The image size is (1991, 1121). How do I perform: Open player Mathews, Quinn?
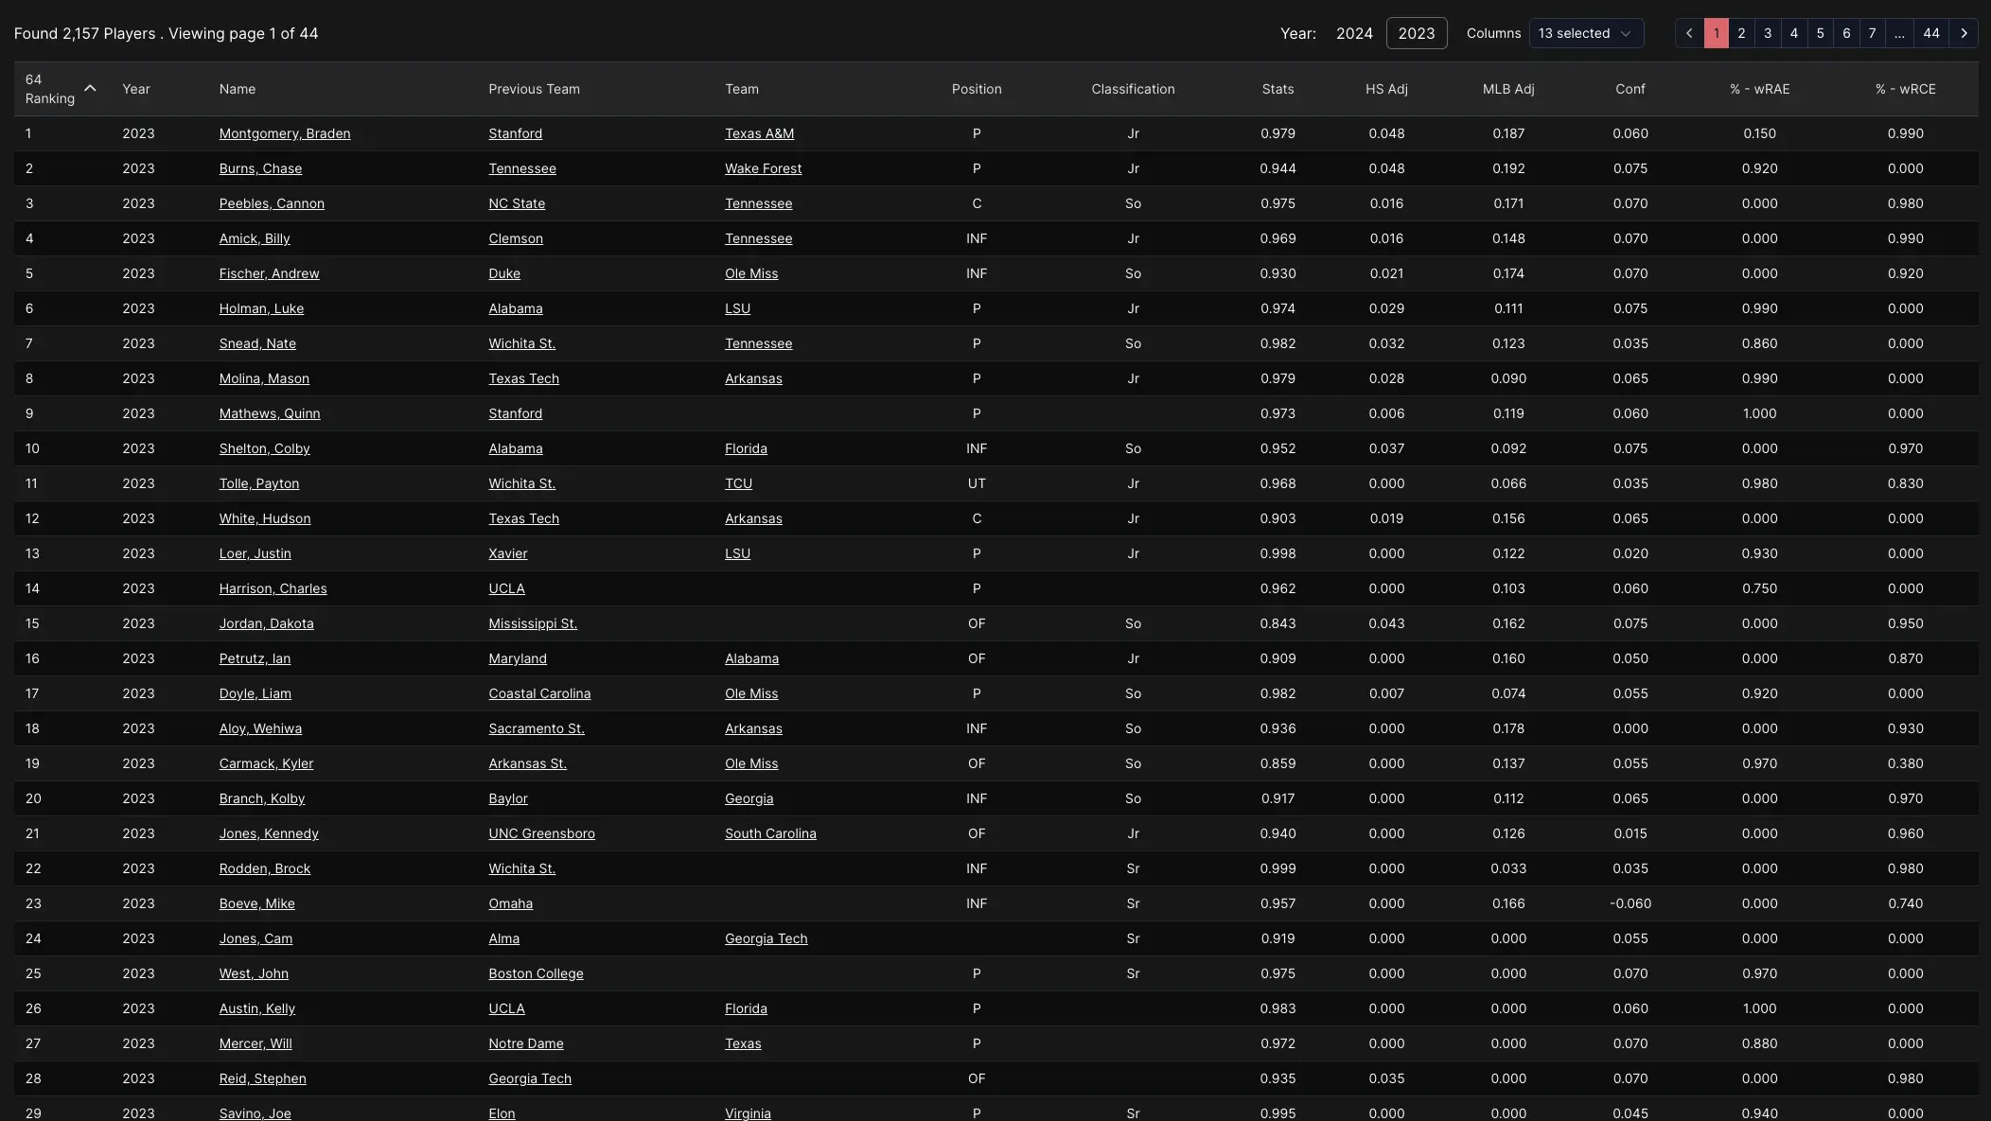(270, 413)
